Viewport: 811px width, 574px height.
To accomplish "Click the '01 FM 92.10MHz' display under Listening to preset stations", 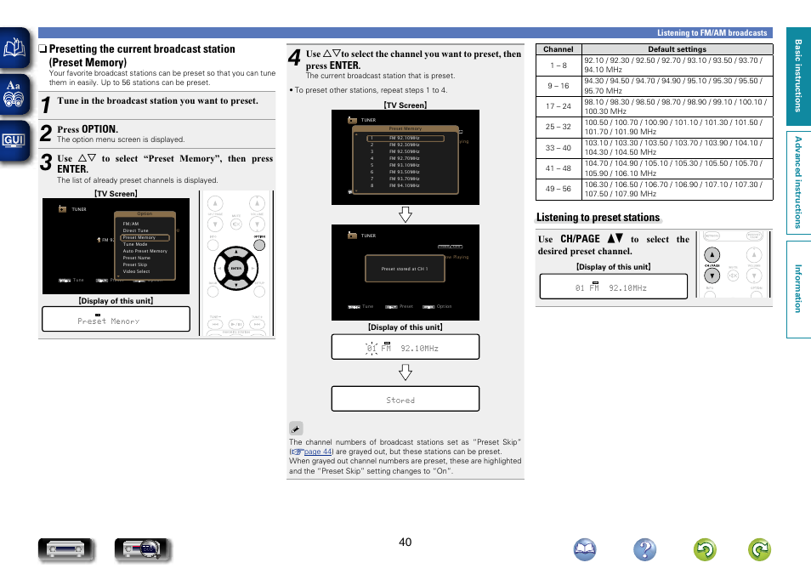I will [x=614, y=287].
